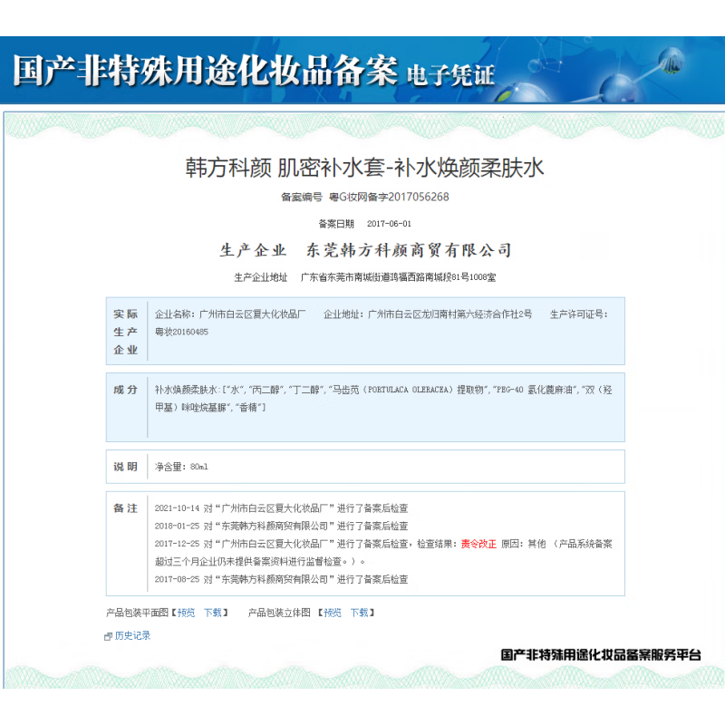
Task: Select the 2018-01-25 inspection remark
Action: click(x=281, y=526)
